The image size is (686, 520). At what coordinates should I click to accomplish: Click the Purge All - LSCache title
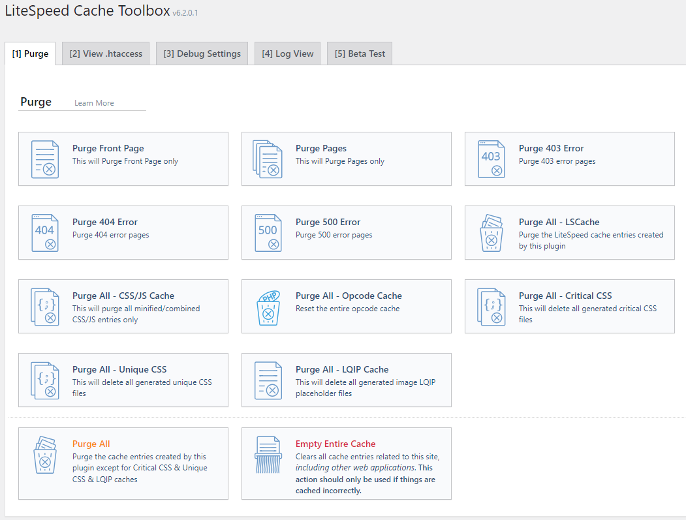coord(559,222)
